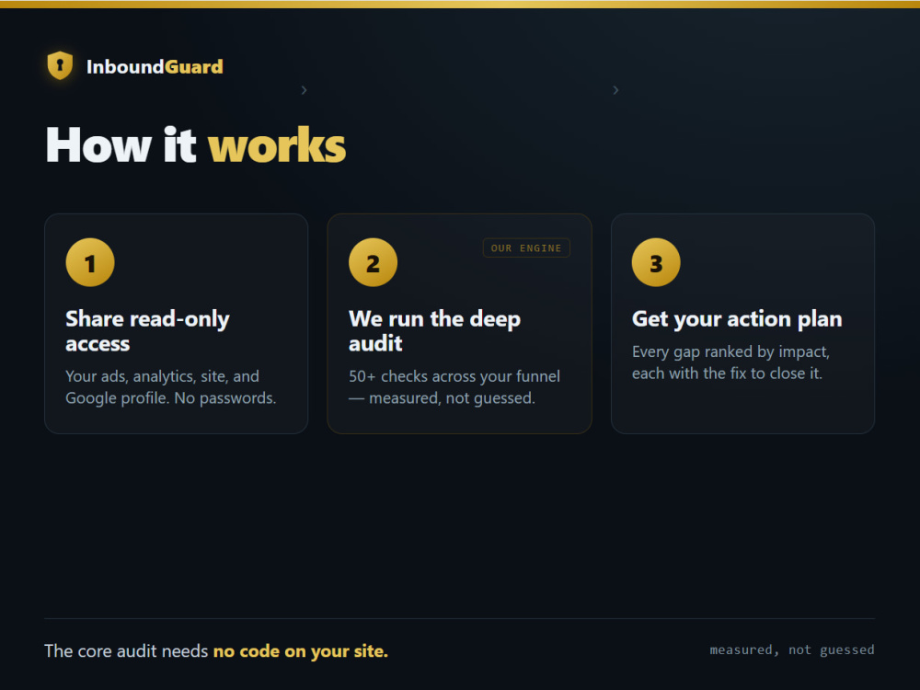Click the step 2 gold number badge
The image size is (920, 690).
[x=374, y=262]
